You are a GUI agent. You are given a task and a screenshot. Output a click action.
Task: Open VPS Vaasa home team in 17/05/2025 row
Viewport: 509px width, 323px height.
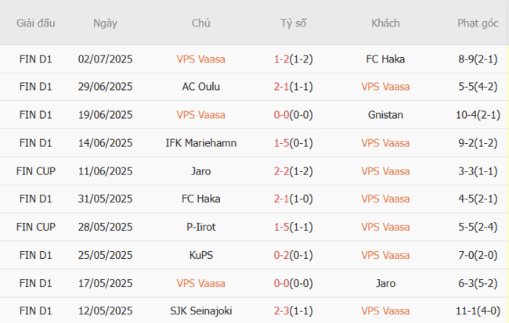(x=200, y=284)
